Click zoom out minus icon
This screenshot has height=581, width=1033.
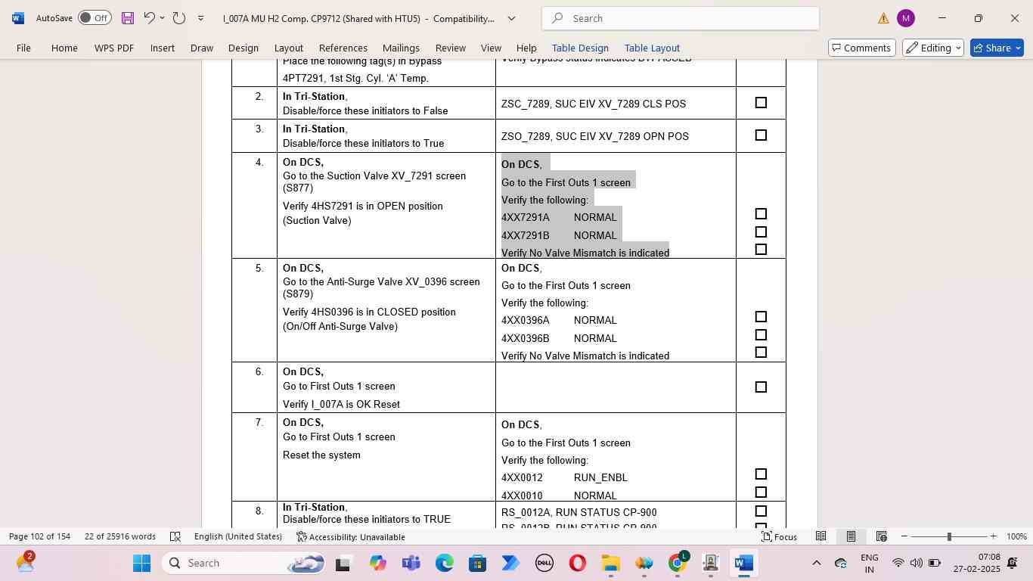point(904,536)
